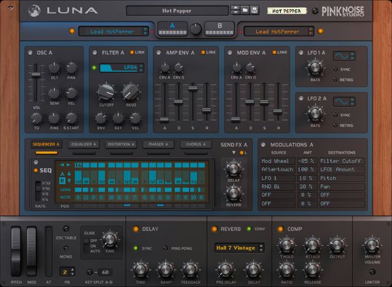Click the filter ENV knob
The height and width of the screenshot is (287, 392).
pos(101,118)
